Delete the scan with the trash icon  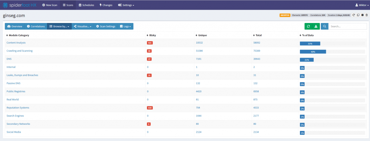(x=366, y=15)
